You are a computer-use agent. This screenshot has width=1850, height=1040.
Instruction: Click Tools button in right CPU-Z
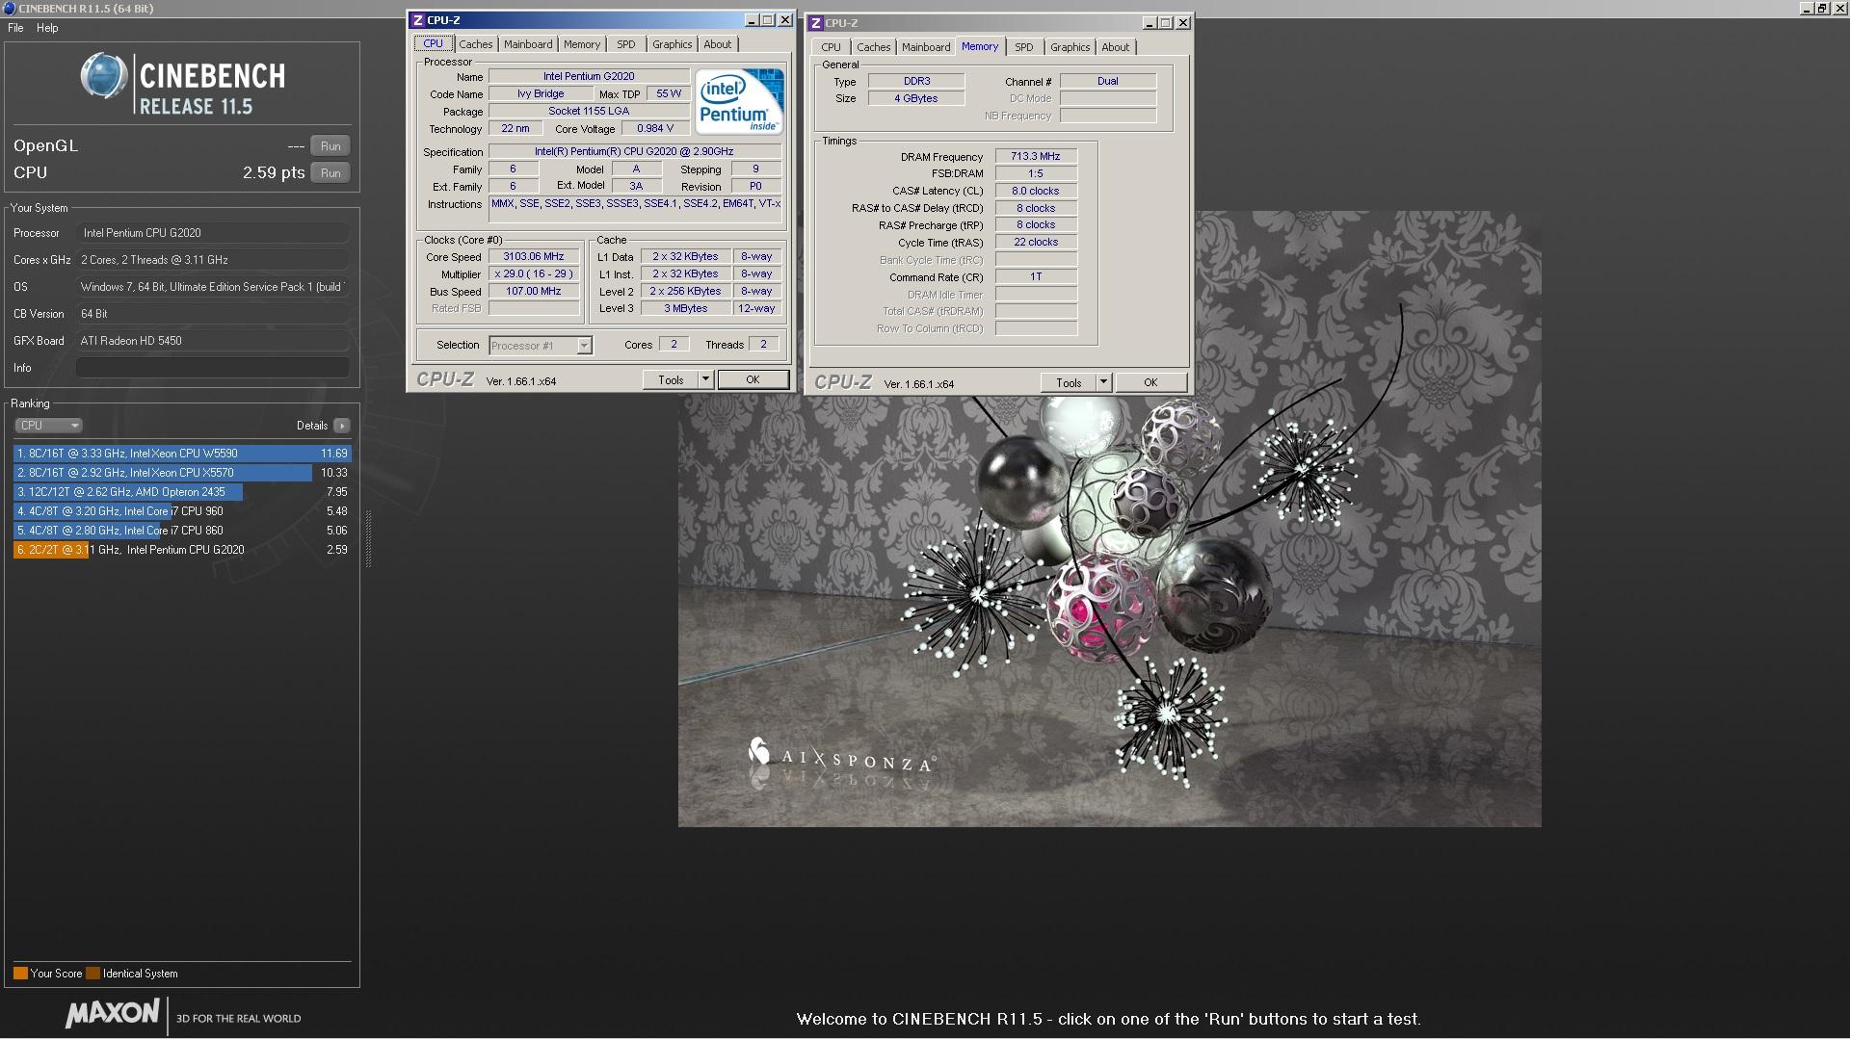pos(1070,383)
